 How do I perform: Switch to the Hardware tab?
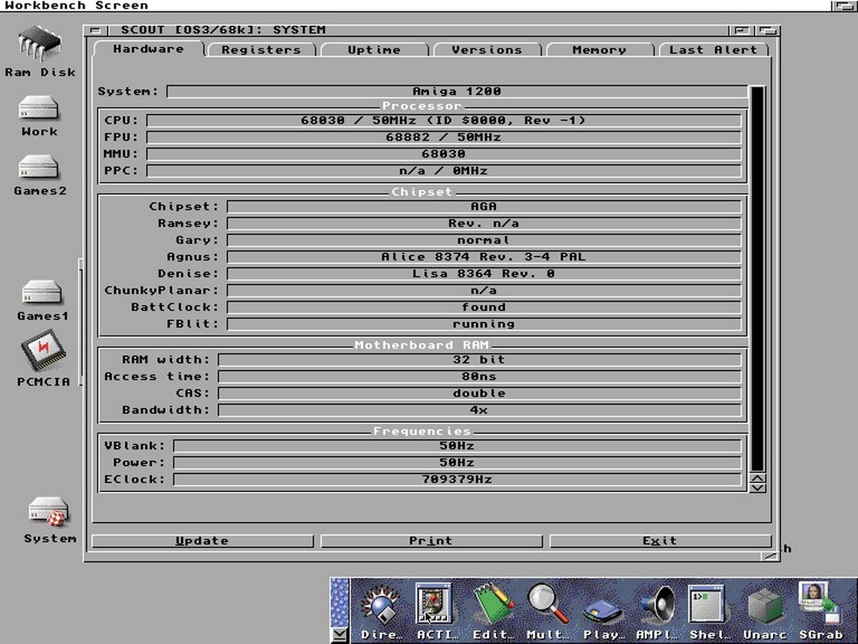(x=148, y=48)
